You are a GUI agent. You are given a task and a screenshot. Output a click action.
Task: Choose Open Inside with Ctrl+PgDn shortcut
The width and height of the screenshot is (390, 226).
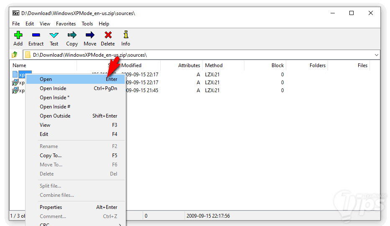(75, 88)
